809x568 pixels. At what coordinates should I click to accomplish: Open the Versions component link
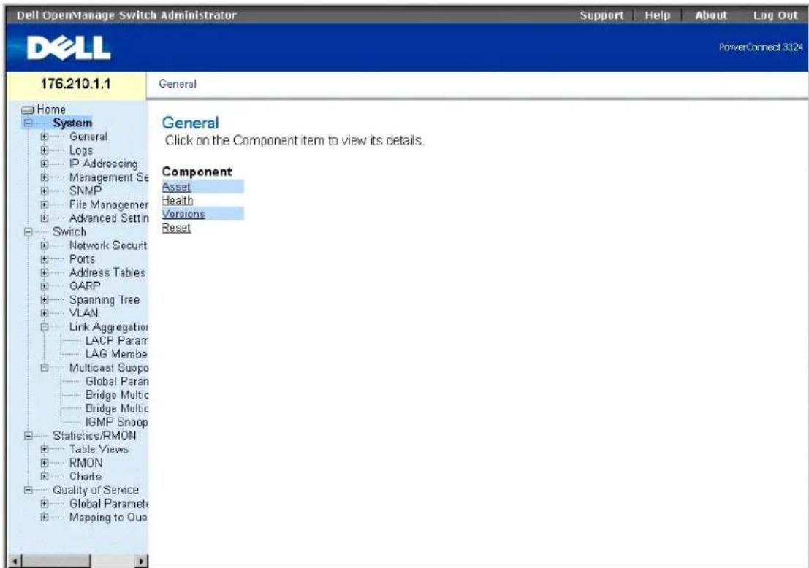coord(183,214)
